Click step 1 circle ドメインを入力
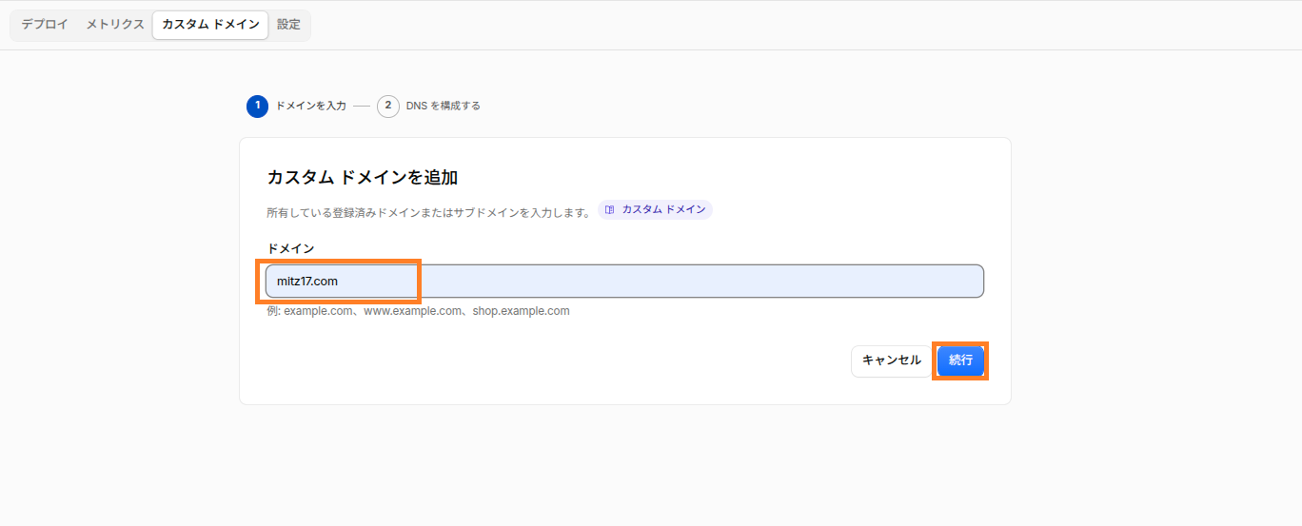Screen dimensions: 1302x526 tap(257, 106)
